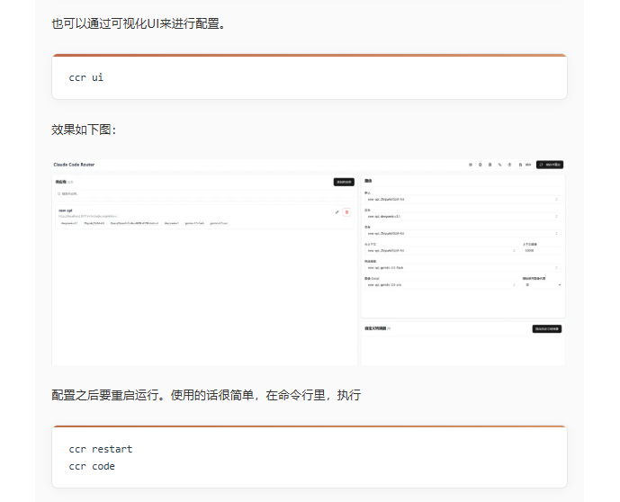Open the dropdown showing gemini-2.5-flash model
The height and width of the screenshot is (502, 620).
tap(463, 268)
